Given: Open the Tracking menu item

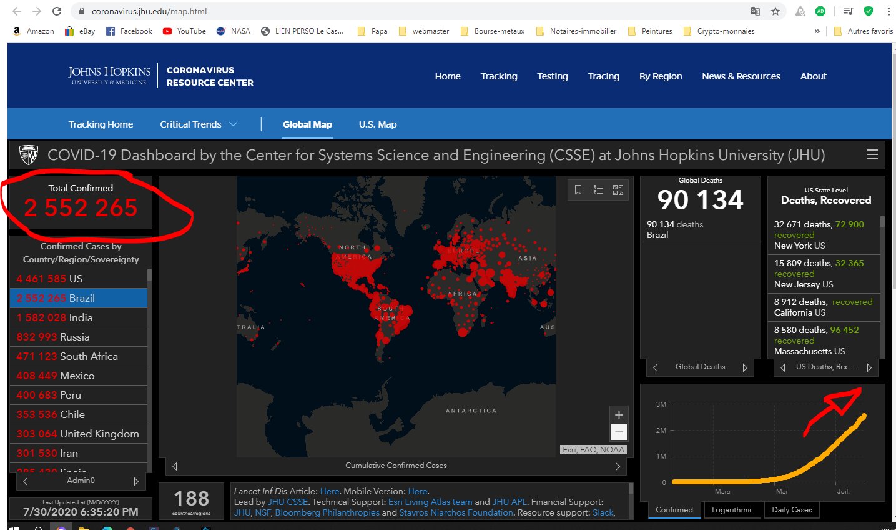Looking at the screenshot, I should click(x=499, y=76).
